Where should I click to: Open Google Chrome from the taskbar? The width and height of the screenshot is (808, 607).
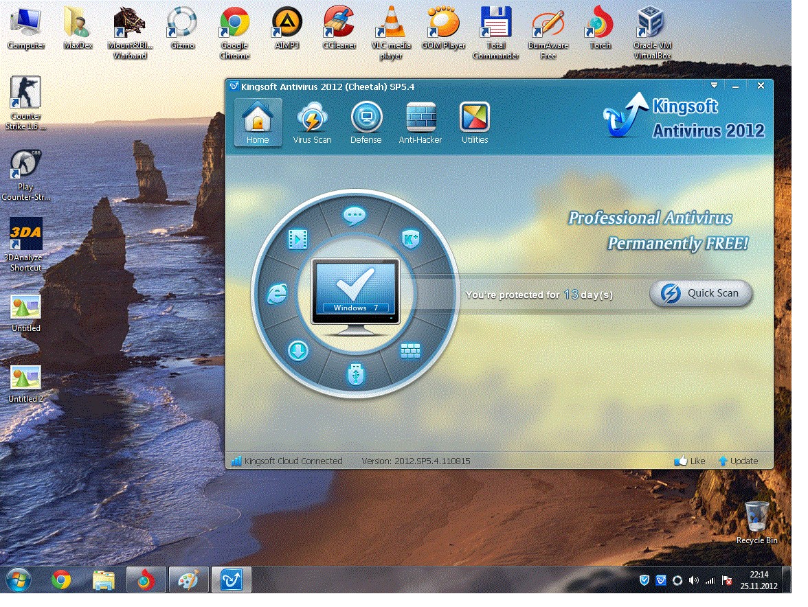(x=61, y=580)
